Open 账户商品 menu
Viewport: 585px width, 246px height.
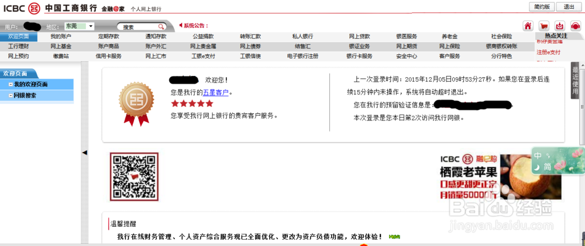pyautogui.click(x=109, y=47)
